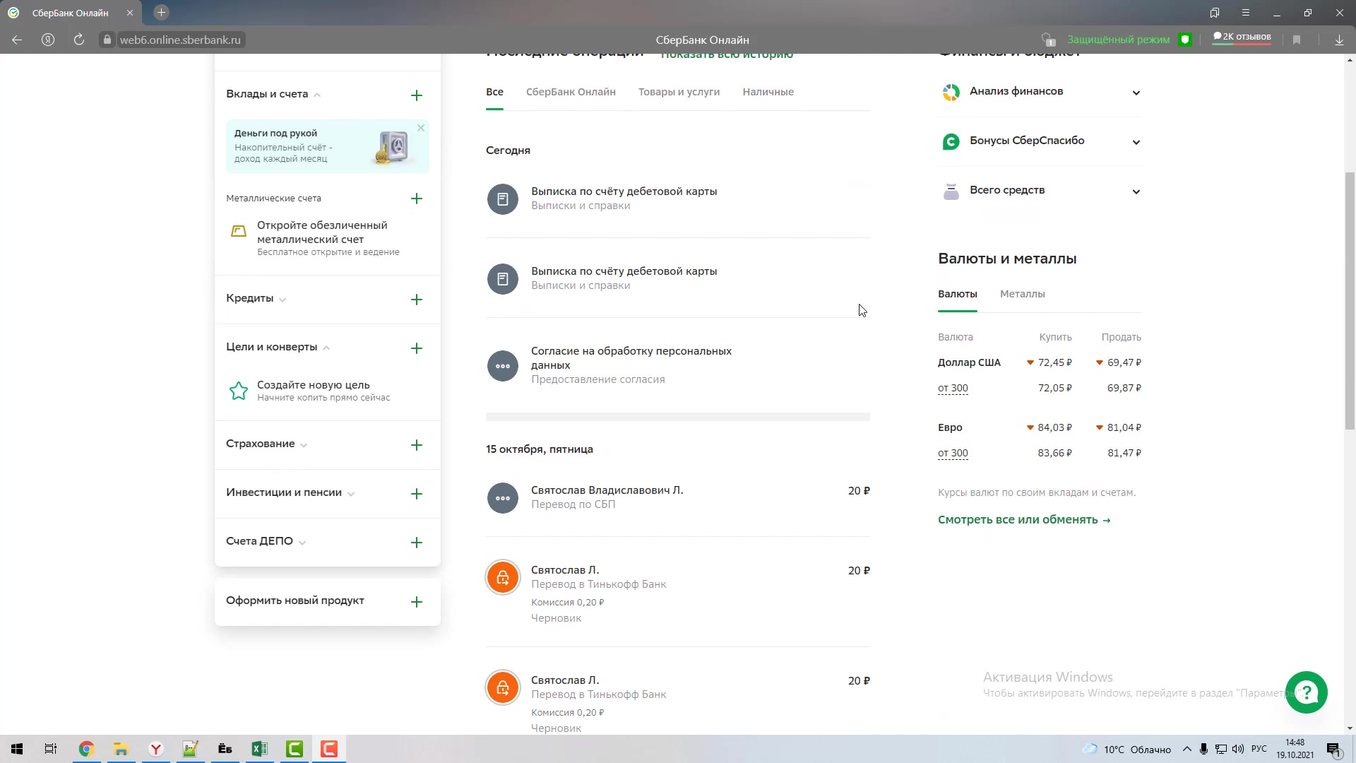The height and width of the screenshot is (763, 1356).
Task: Expand the Бонусы СберСпасибо dropdown
Action: 1136,142
